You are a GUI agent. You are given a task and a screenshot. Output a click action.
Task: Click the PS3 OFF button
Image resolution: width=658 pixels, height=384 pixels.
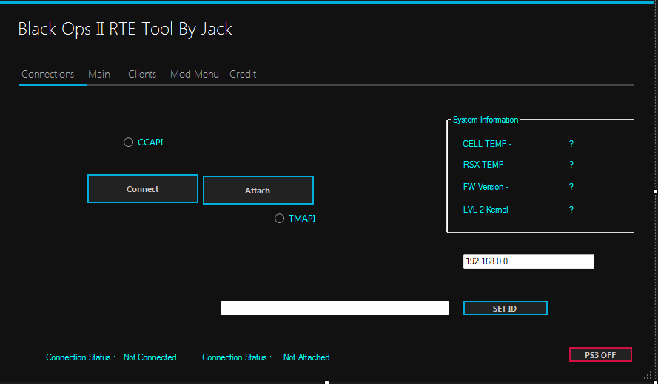coord(600,355)
